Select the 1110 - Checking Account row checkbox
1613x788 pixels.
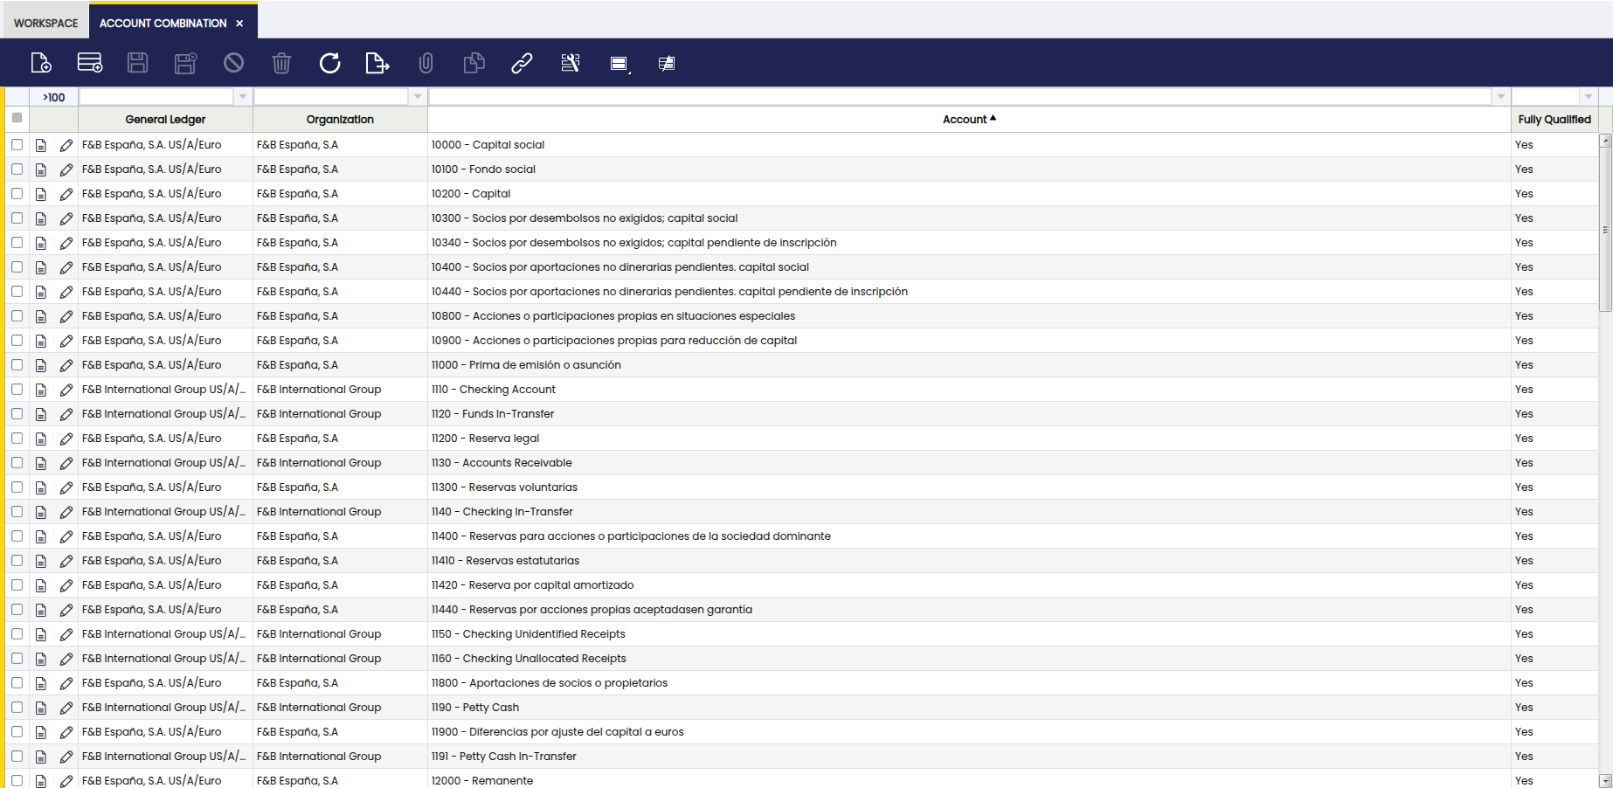(17, 390)
